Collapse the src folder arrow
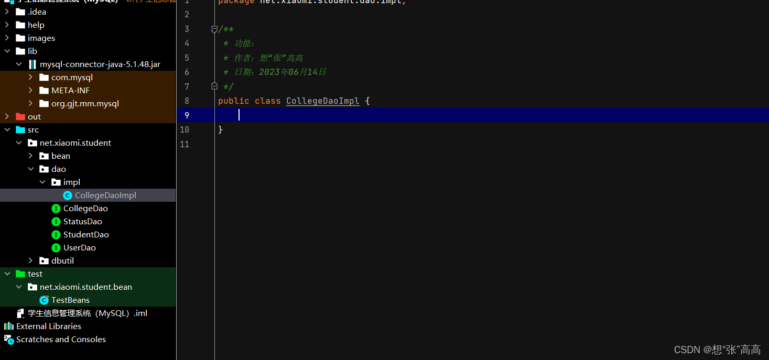Image resolution: width=769 pixels, height=360 pixels. pos(7,129)
